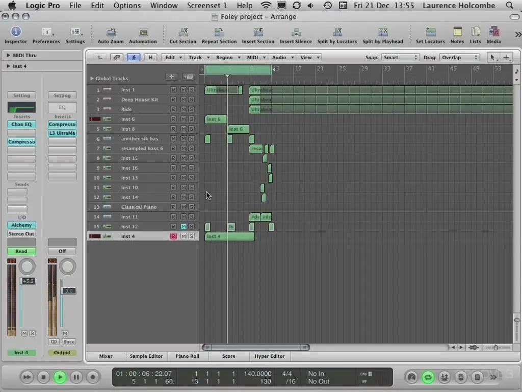The height and width of the screenshot is (392, 522).
Task: Pause playback with the Pause button
Action: coord(76,377)
